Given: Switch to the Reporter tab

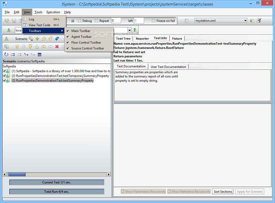Looking at the screenshot, I should [142, 39].
